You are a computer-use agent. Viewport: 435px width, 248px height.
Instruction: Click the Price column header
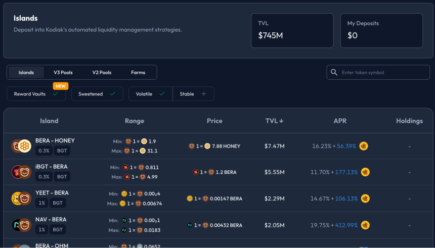click(214, 121)
